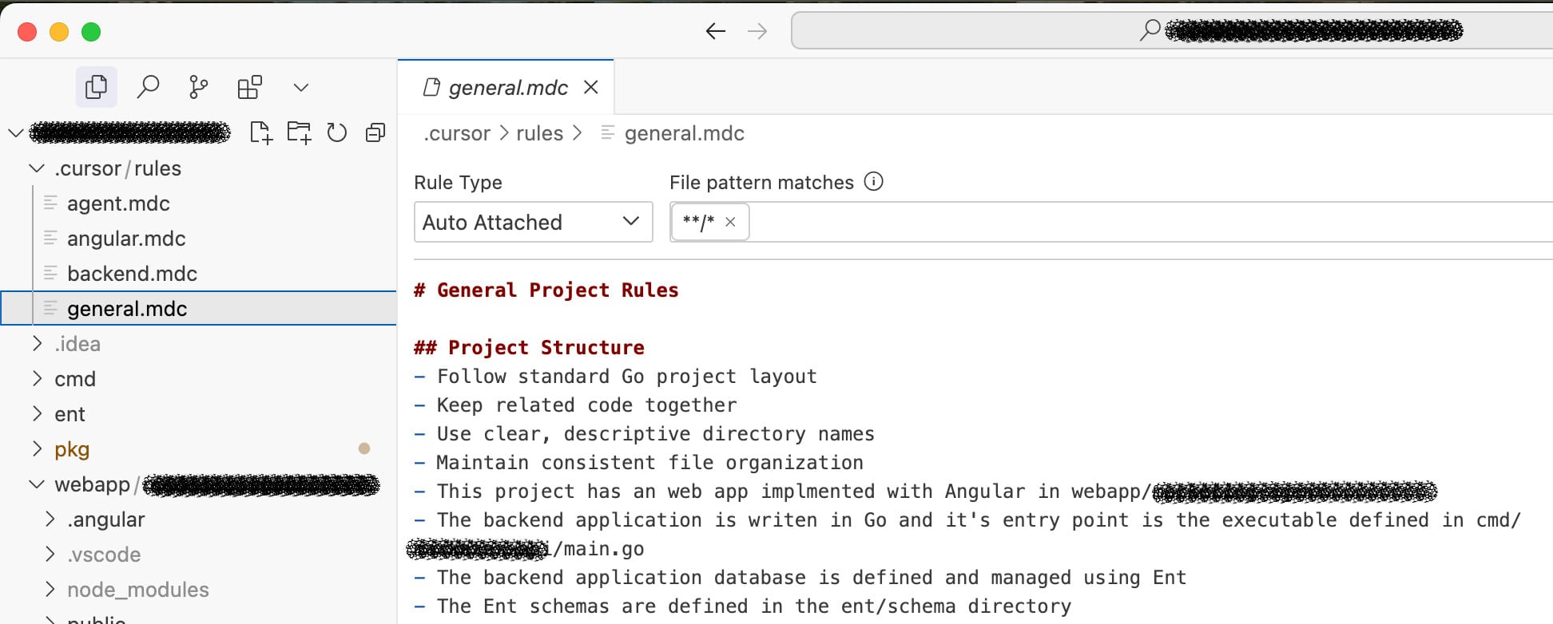
Task: Click the New Folder icon
Action: click(299, 132)
